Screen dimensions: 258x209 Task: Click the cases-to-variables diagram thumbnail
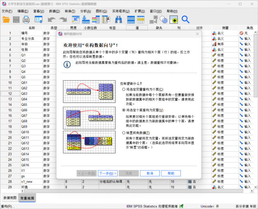pos(89,118)
